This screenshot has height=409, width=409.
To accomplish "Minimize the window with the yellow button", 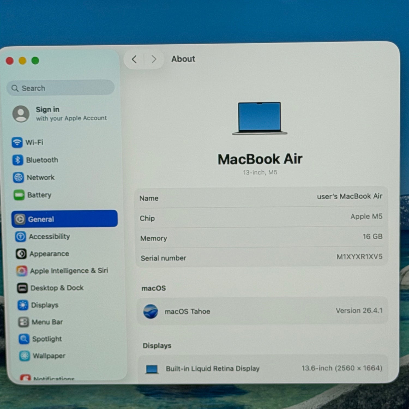I will 23,61.
